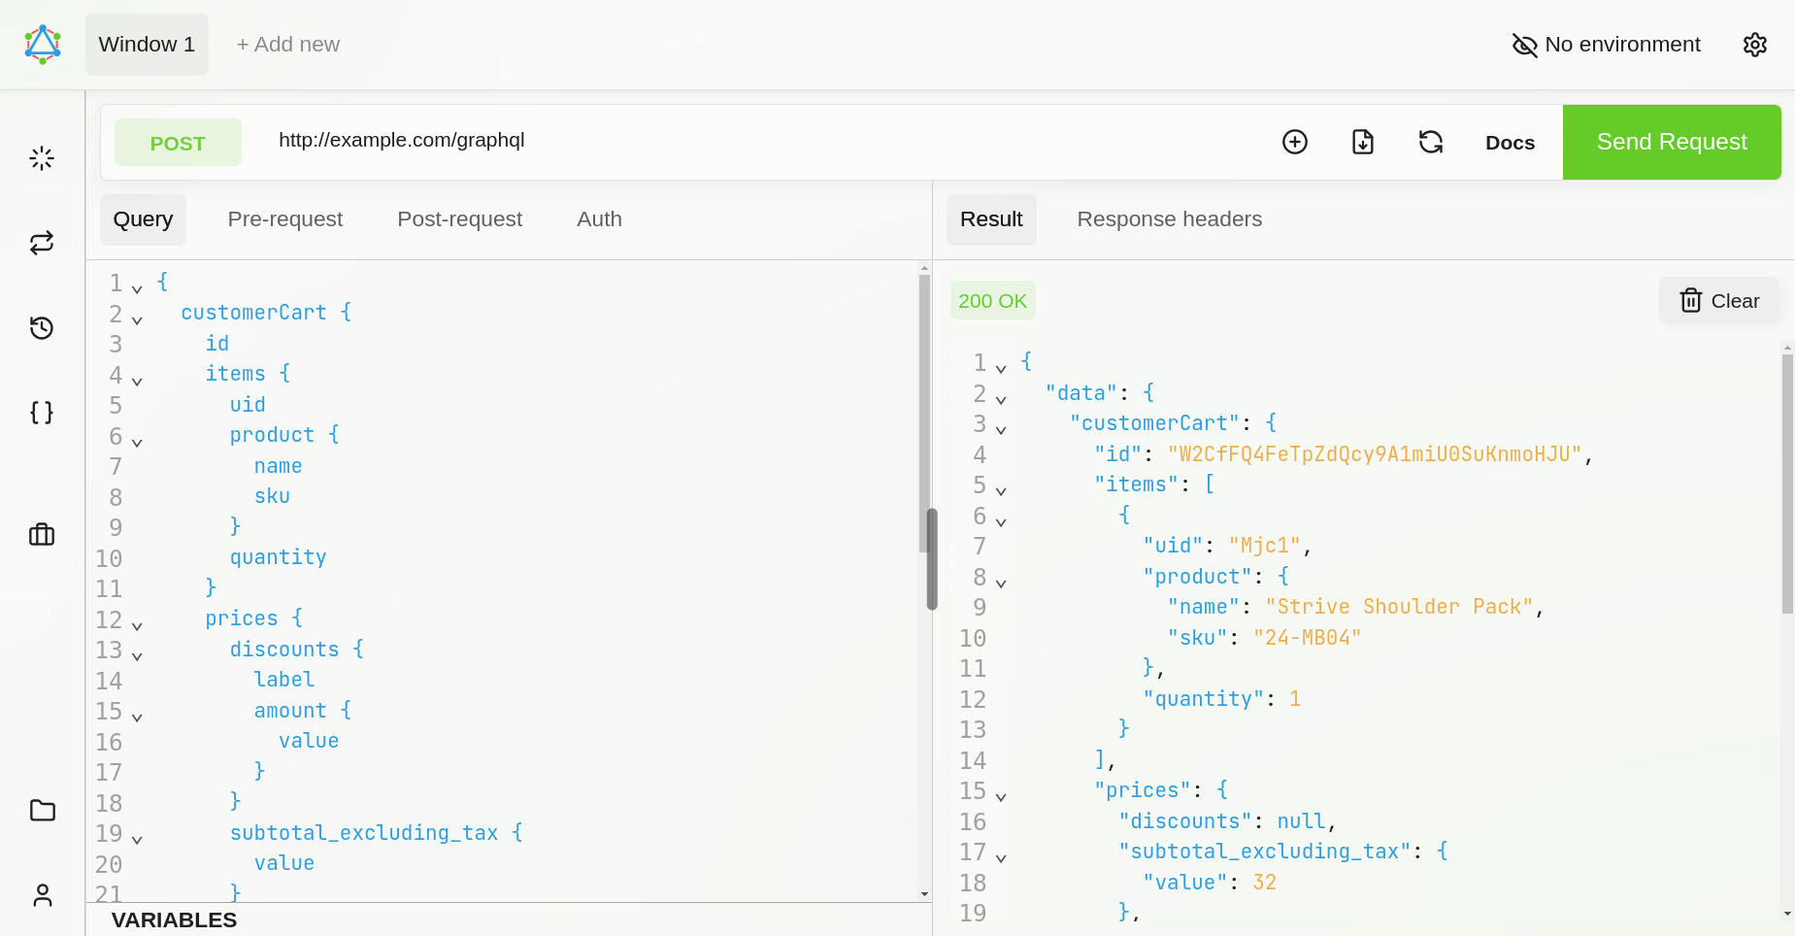Open the curly braces variables sidebar icon
This screenshot has height=936, width=1795.
(42, 413)
